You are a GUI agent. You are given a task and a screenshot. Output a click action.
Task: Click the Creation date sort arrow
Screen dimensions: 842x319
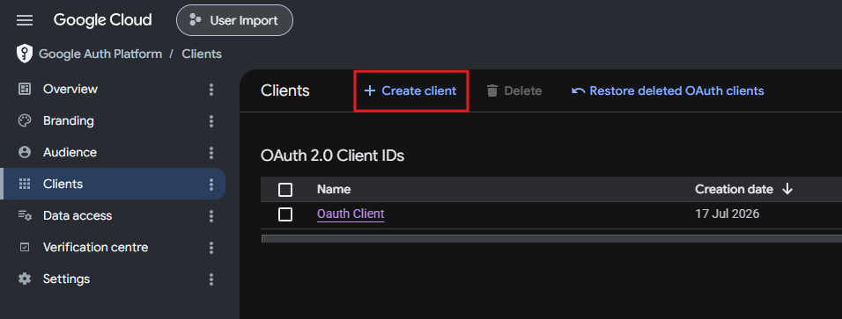[x=787, y=189]
